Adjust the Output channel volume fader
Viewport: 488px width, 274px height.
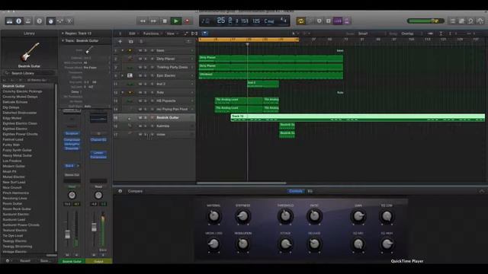[94, 228]
